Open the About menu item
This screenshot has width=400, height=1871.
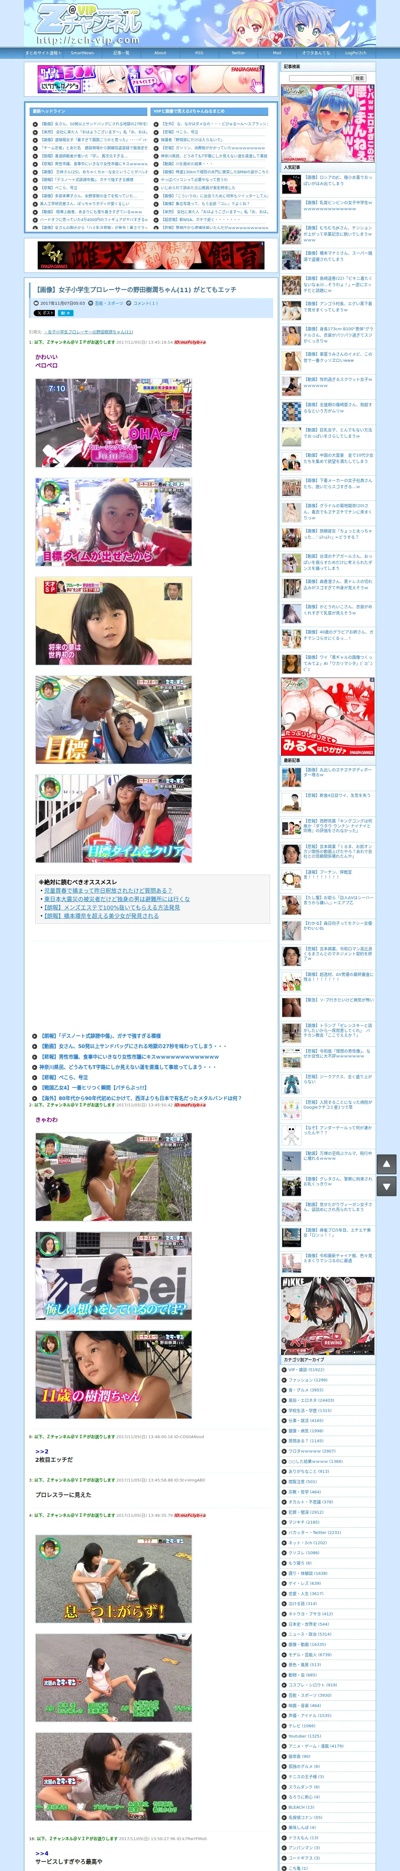[160, 53]
